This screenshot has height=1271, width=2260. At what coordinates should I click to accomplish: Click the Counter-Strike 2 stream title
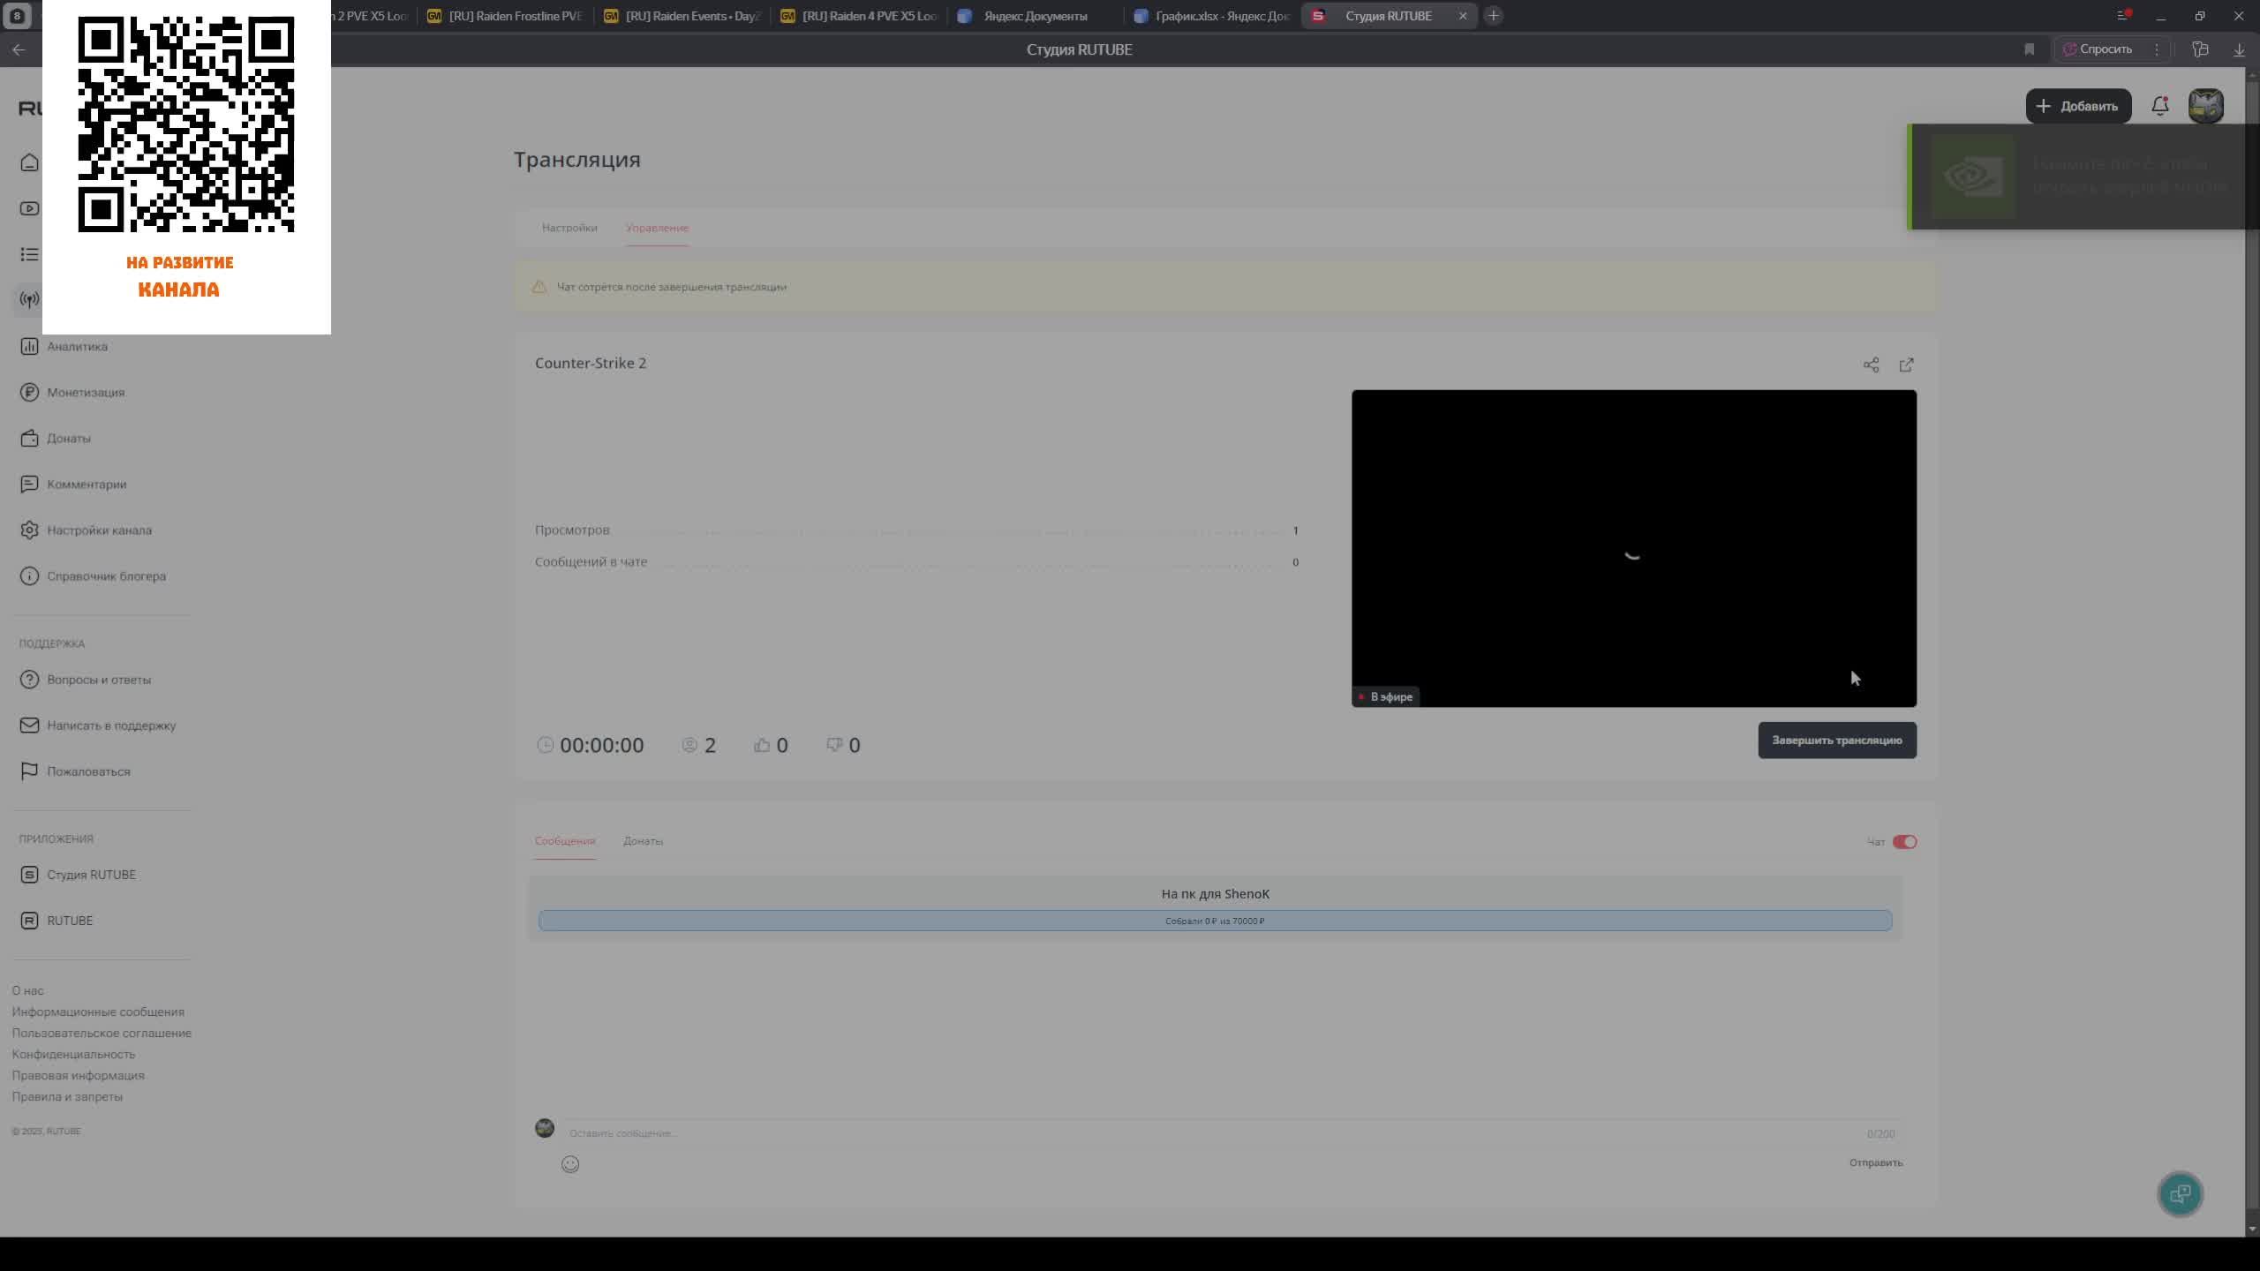[x=591, y=363]
